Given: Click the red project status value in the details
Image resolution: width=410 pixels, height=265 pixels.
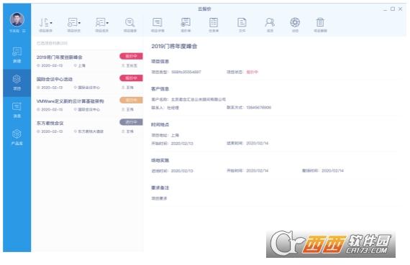Looking at the screenshot, I should tap(252, 72).
